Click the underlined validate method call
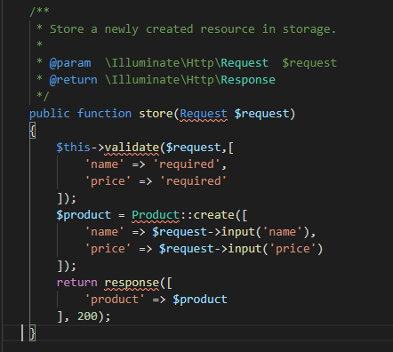Screen dimensions: 393x352 point(132,148)
